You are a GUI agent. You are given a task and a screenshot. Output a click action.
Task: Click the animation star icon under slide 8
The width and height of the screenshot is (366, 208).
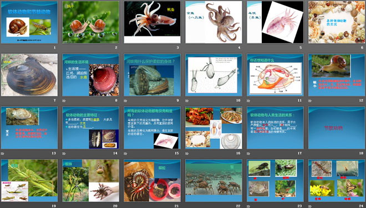point(64,101)
